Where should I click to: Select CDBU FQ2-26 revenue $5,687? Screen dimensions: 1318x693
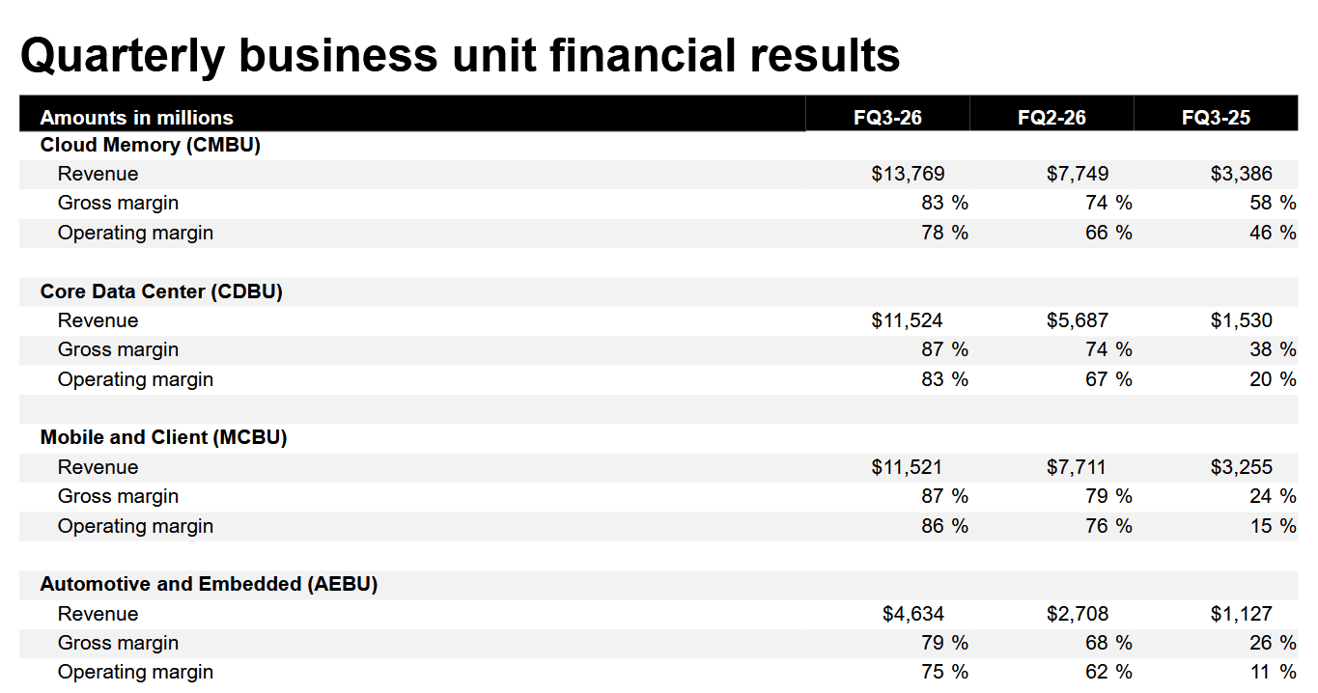coord(1078,320)
